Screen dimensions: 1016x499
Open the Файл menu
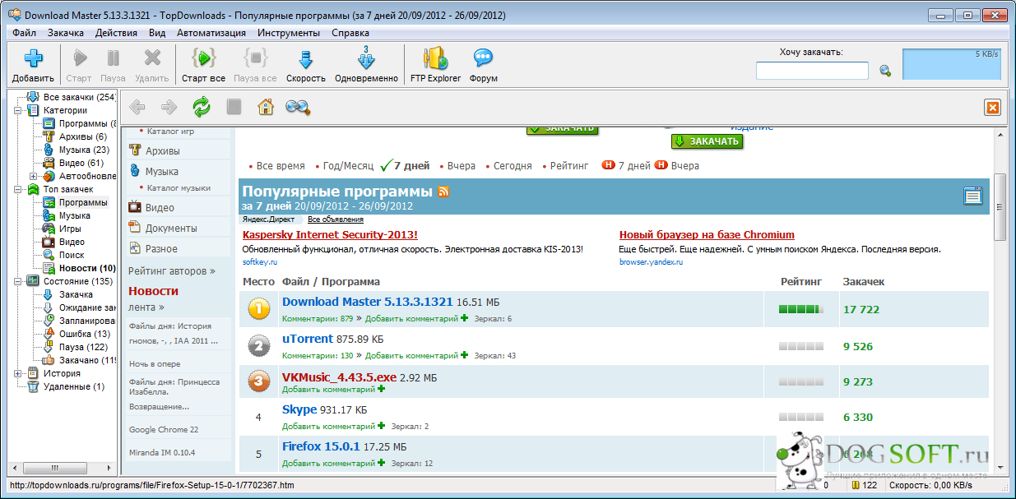(25, 33)
